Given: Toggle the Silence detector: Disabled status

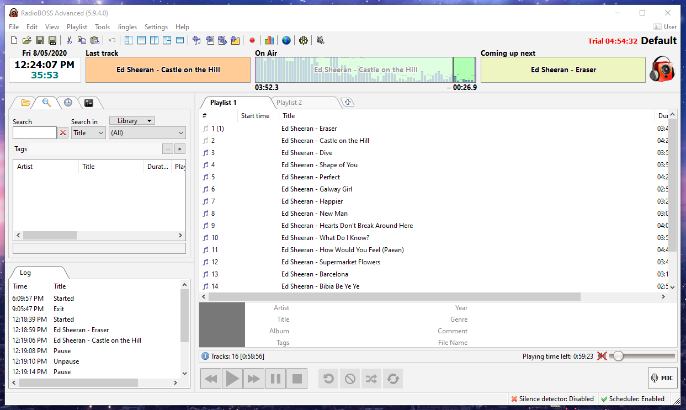Looking at the screenshot, I should point(552,399).
